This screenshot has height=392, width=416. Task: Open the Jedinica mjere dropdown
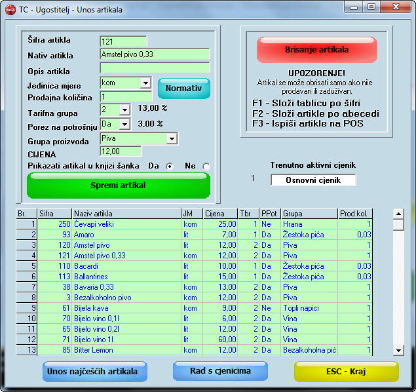click(x=145, y=83)
